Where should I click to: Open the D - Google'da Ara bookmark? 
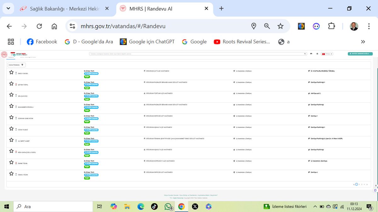(x=89, y=41)
